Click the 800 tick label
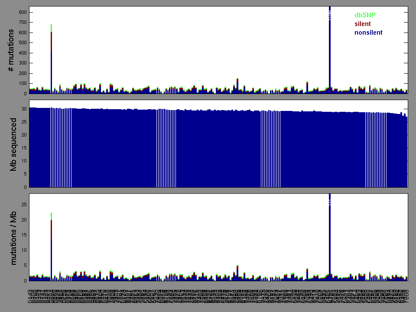Screen dimensions: 416x312 coord(22,12)
